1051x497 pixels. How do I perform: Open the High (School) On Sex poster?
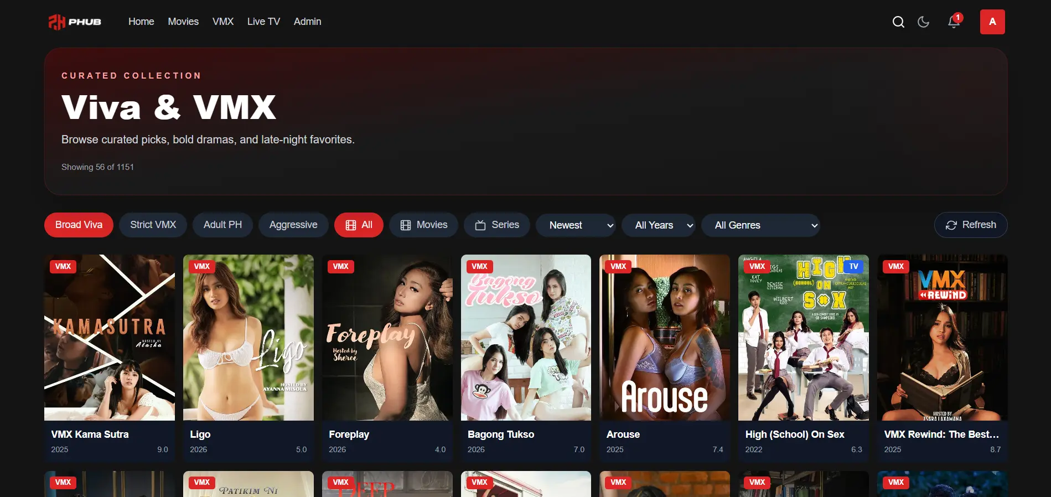point(804,338)
